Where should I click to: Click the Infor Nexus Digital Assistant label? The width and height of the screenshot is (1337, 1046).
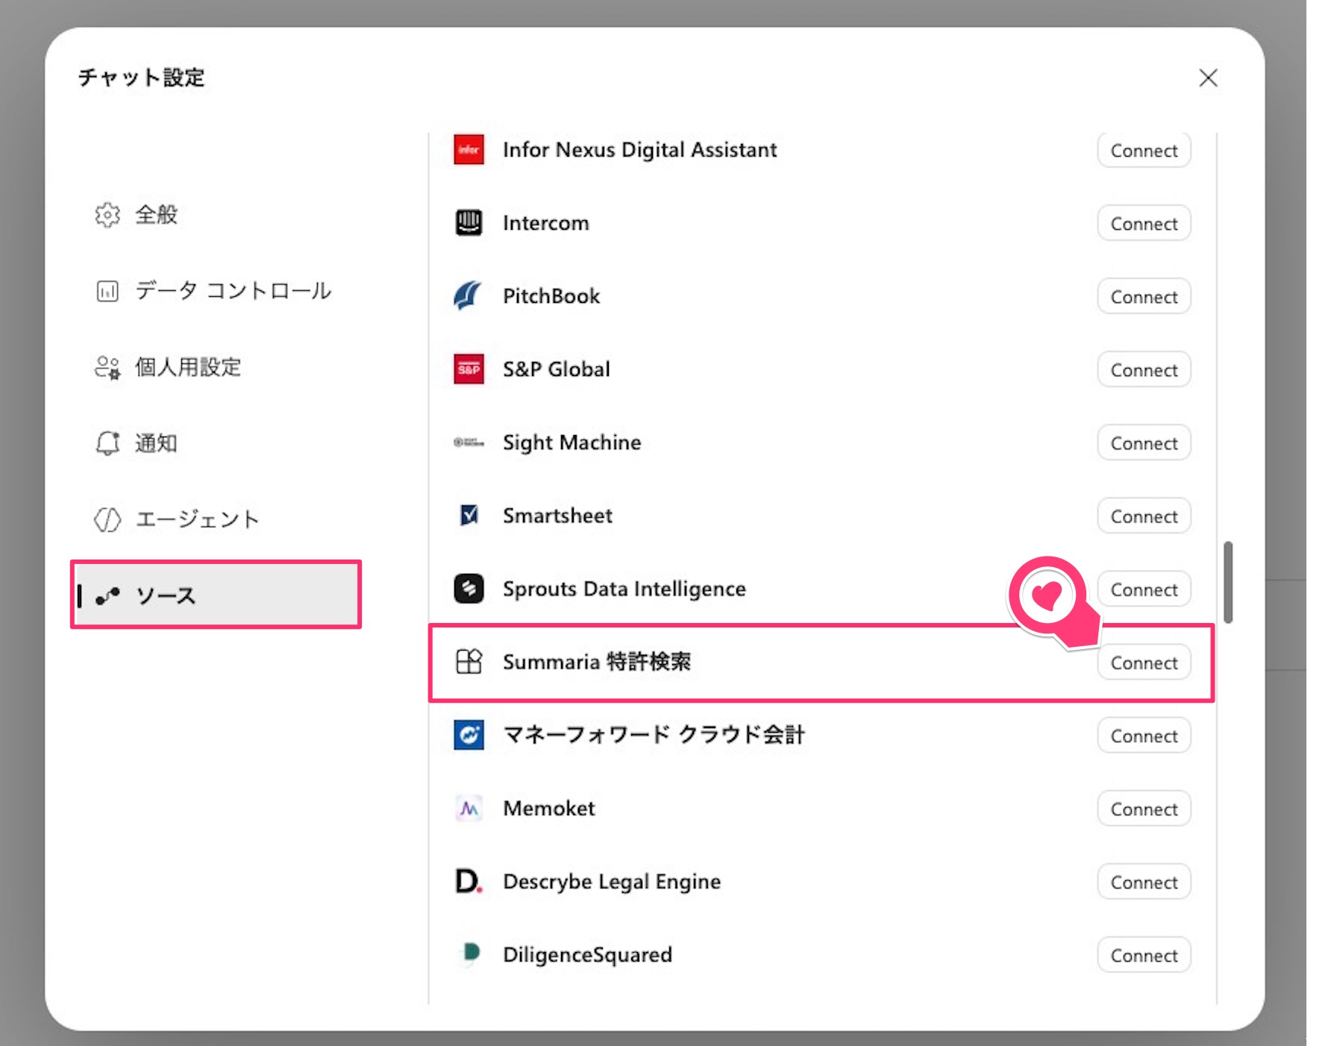[639, 149]
